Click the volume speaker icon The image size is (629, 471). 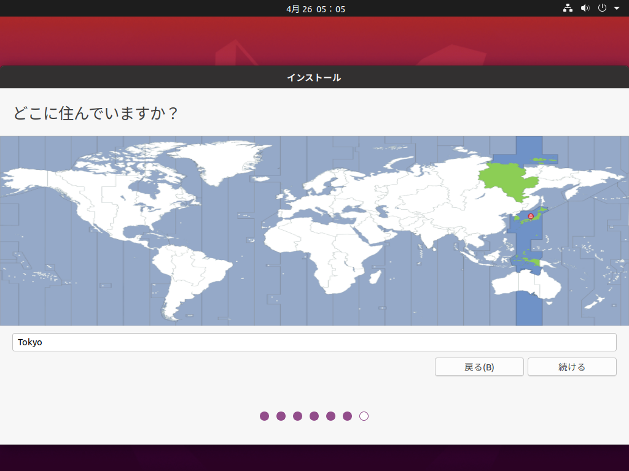[585, 8]
